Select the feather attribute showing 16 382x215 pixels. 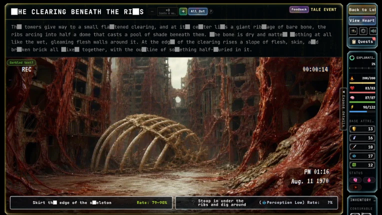point(362,138)
